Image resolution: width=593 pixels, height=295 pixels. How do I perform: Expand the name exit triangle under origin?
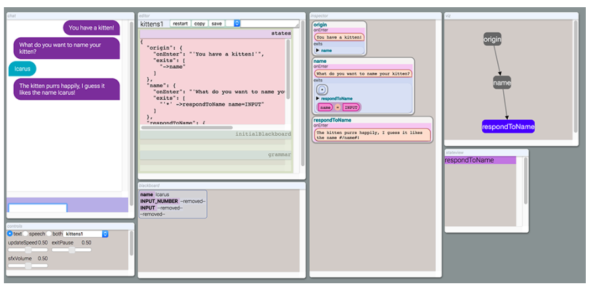pyautogui.click(x=318, y=50)
